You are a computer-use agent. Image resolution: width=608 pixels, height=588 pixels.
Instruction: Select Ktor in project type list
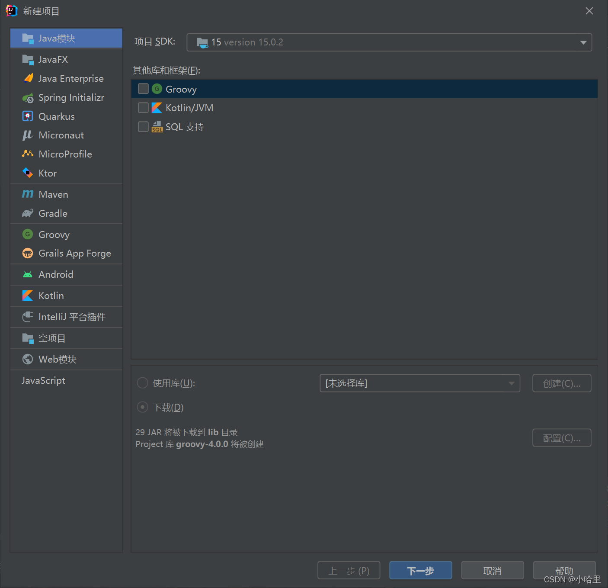pos(66,173)
